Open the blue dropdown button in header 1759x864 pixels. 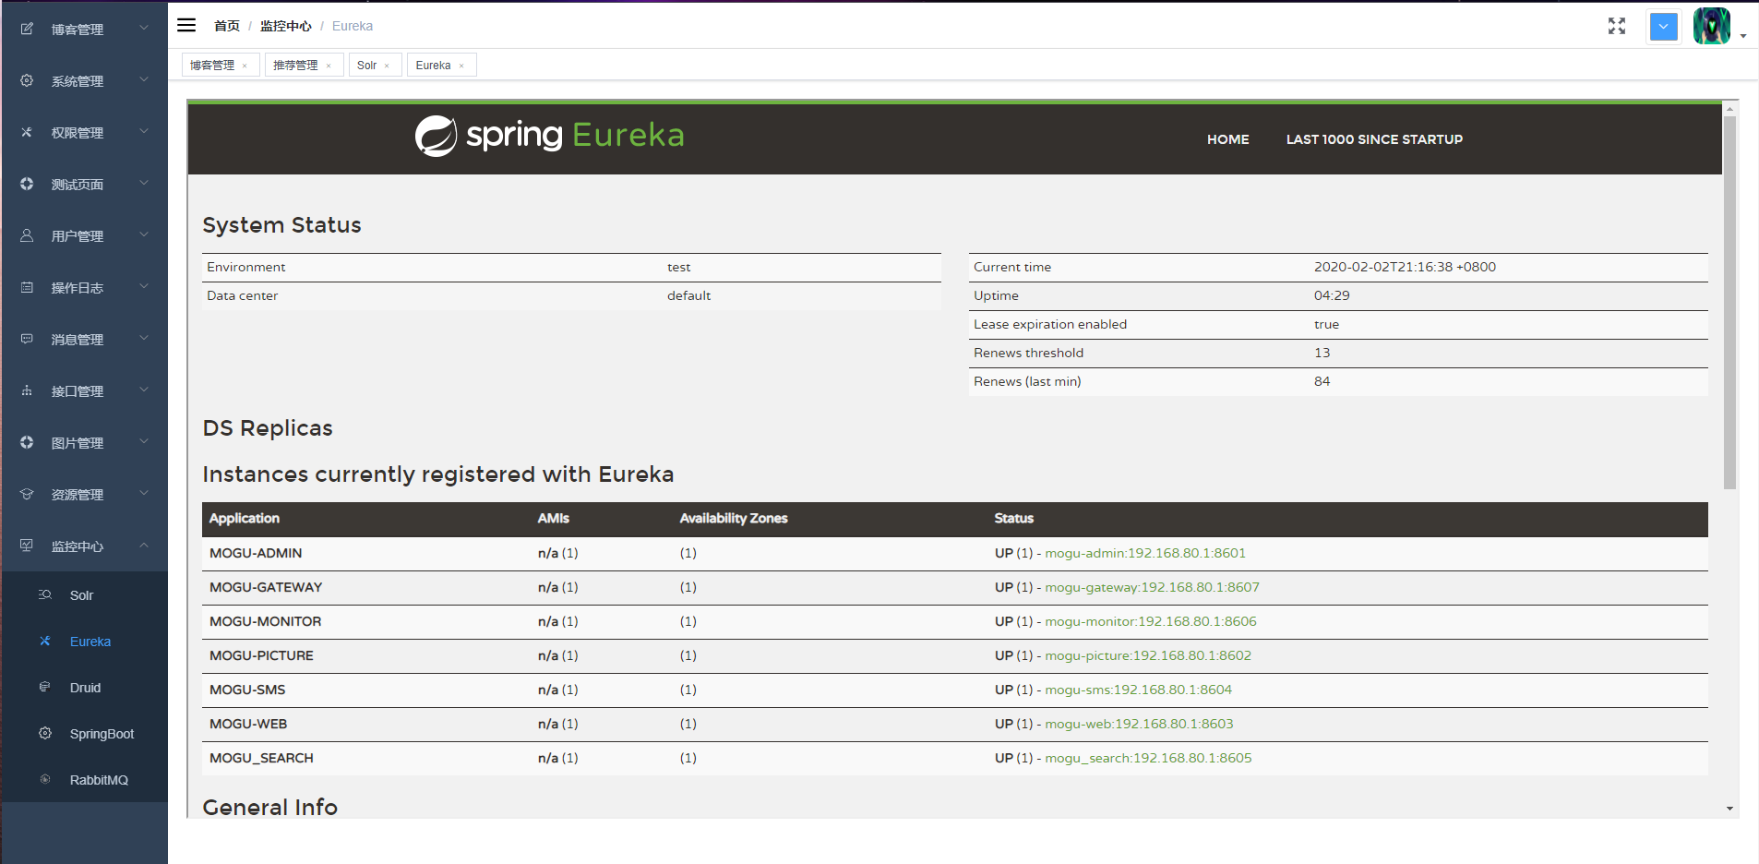pyautogui.click(x=1664, y=27)
